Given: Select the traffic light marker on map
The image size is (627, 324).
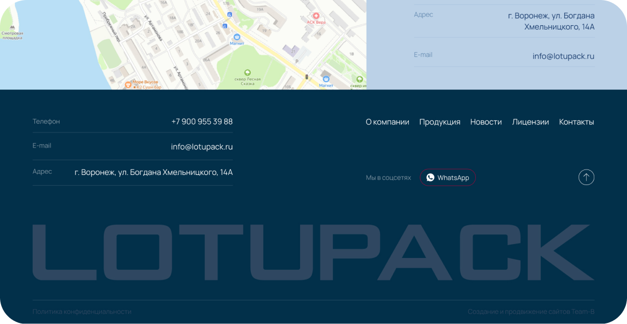Looking at the screenshot, I should coord(307,77).
